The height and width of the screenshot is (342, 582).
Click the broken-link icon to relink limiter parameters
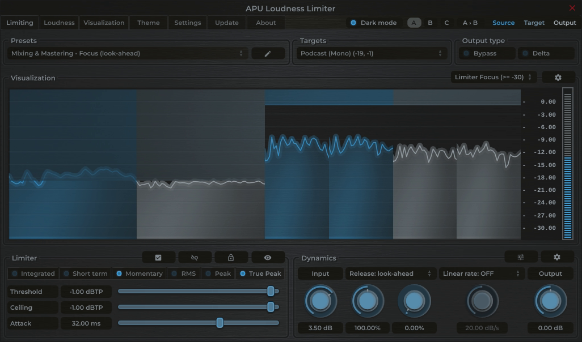point(195,256)
